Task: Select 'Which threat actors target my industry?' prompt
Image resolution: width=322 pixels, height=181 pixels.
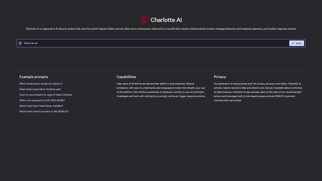Action: [x=41, y=84]
